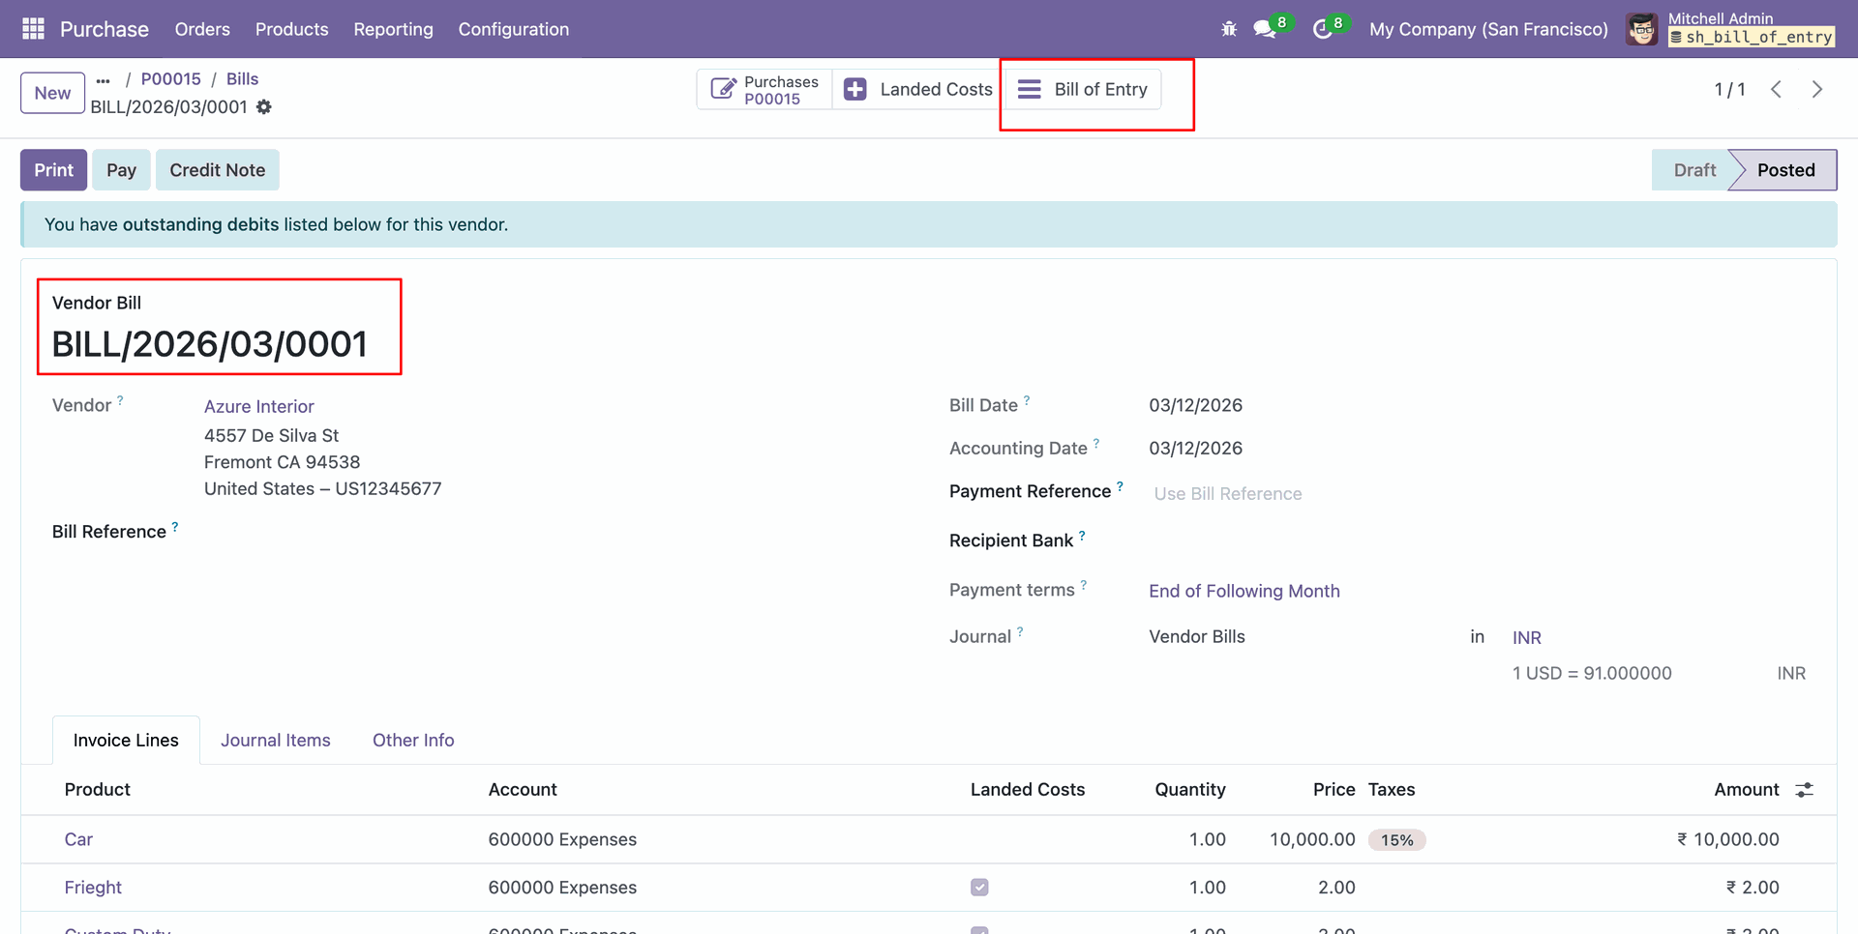Go to next record arrow
This screenshot has height=934, width=1858.
(x=1816, y=89)
